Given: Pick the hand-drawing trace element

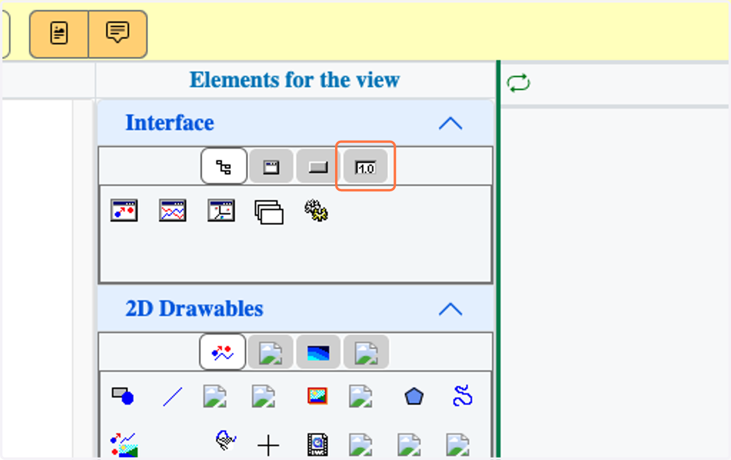Looking at the screenshot, I should tap(225, 440).
